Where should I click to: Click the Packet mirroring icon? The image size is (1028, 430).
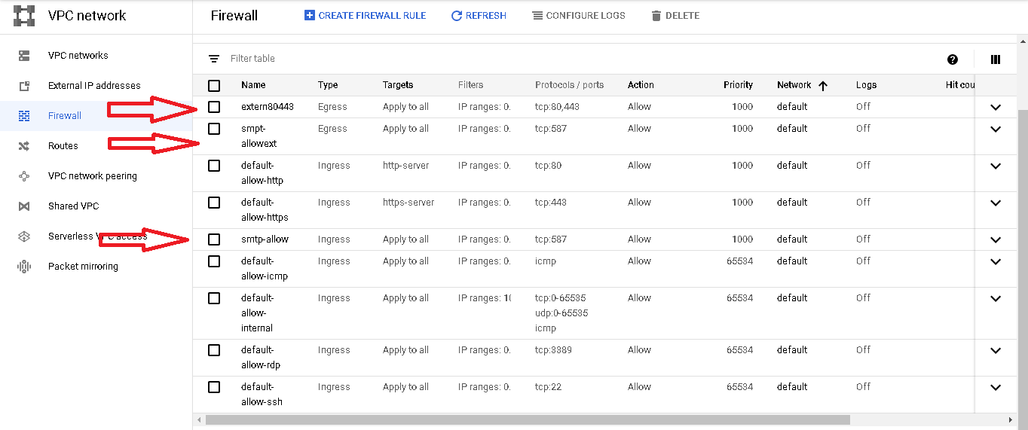(24, 267)
